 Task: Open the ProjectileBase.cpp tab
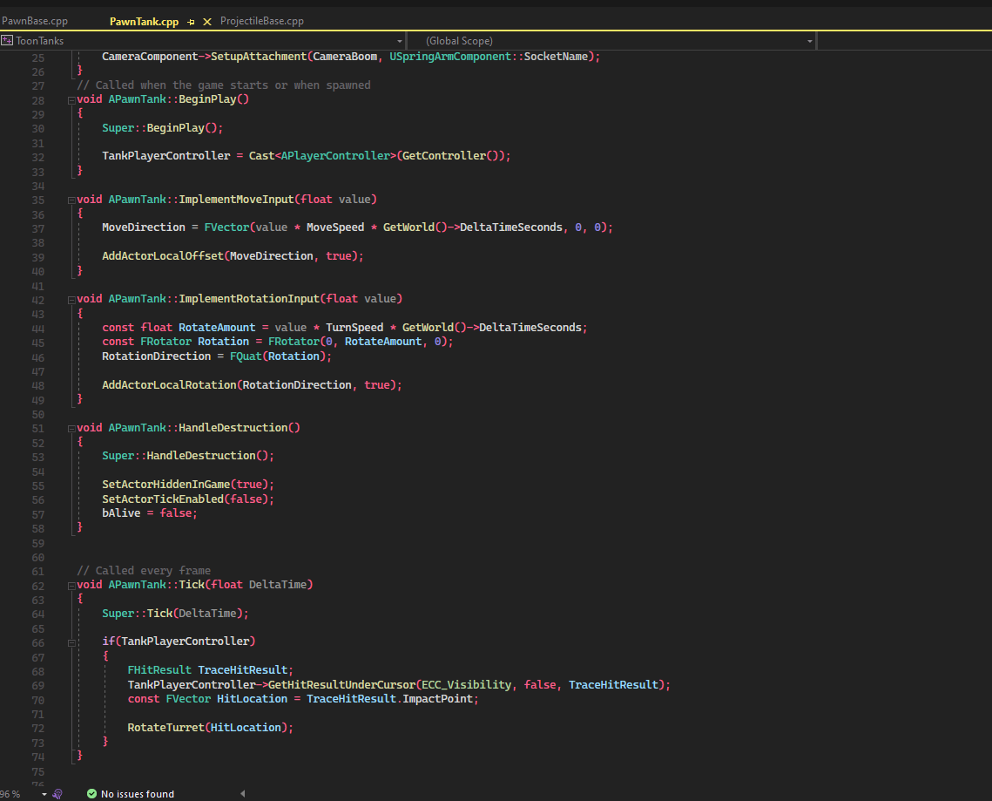click(x=261, y=21)
